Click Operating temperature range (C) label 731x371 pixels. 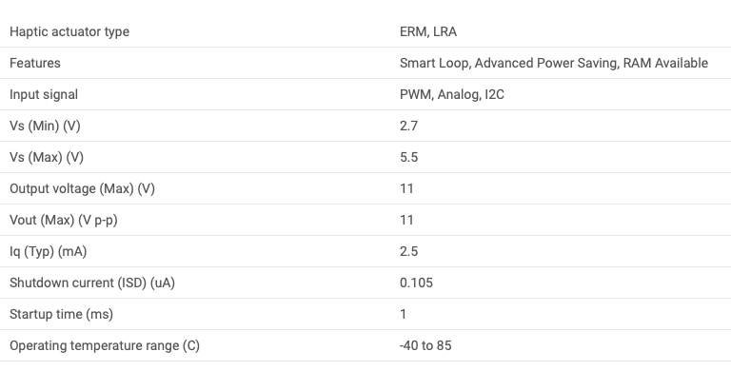[105, 345]
